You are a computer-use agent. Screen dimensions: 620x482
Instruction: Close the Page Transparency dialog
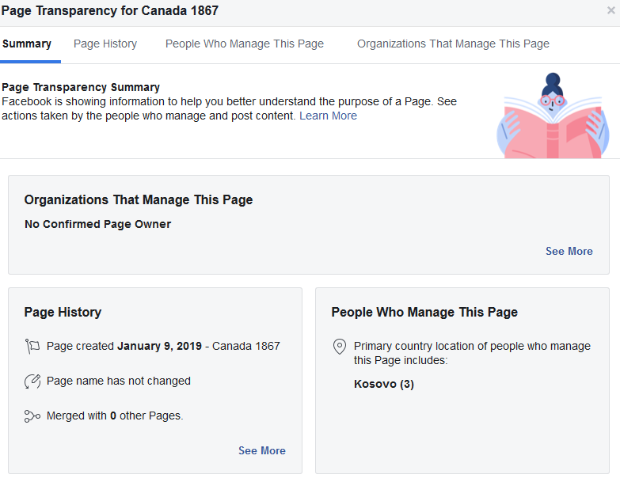click(611, 10)
